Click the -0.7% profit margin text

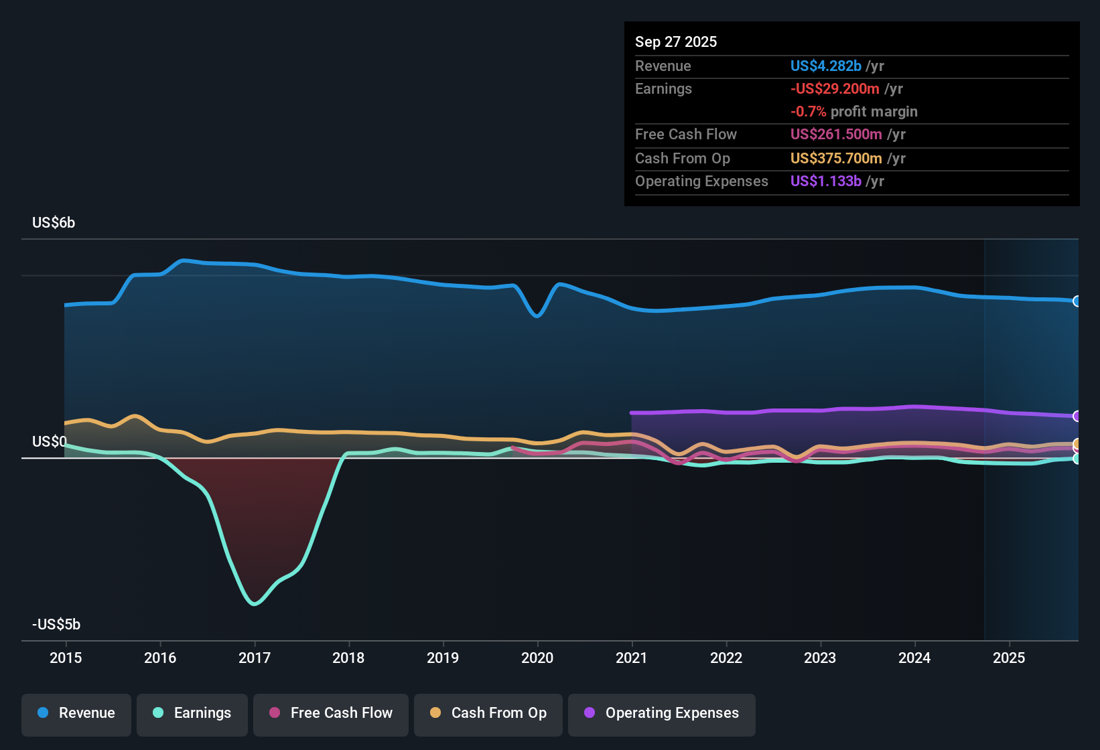click(854, 112)
